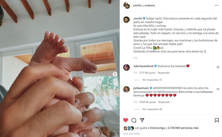Viewport: 222px width, 137px height.
Task: Share post via paper plane icon
Action: coord(142,120)
